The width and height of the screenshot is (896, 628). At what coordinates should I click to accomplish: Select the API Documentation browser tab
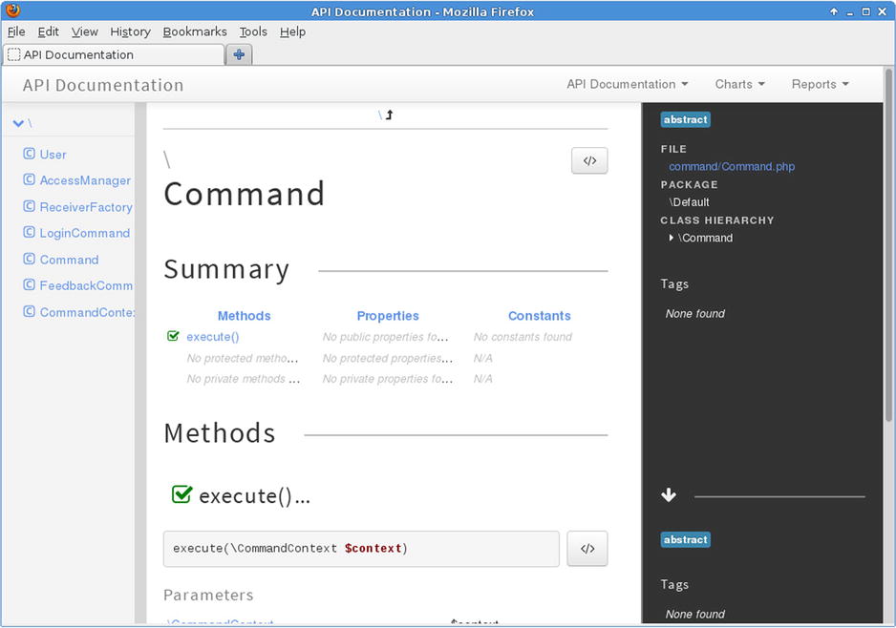114,54
